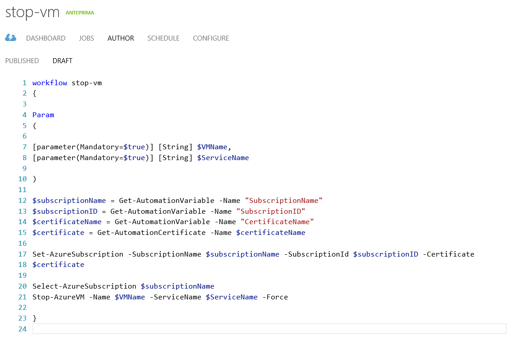Click the ANTEPRIMA preview label
Screen dimensions: 508x340
(x=80, y=13)
